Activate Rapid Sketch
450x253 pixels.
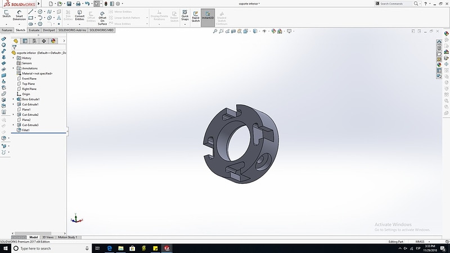click(195, 17)
